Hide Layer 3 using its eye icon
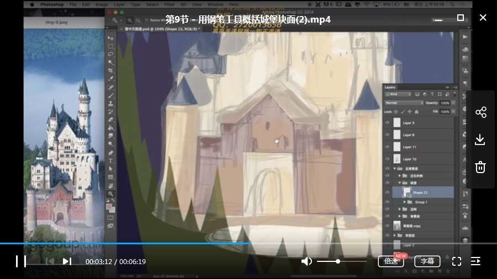The image size is (497, 279). [387, 123]
